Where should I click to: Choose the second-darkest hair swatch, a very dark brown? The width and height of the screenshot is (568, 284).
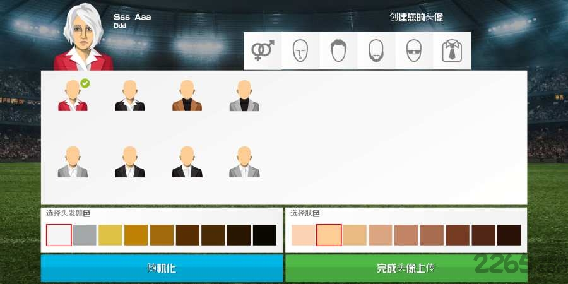[239, 235]
